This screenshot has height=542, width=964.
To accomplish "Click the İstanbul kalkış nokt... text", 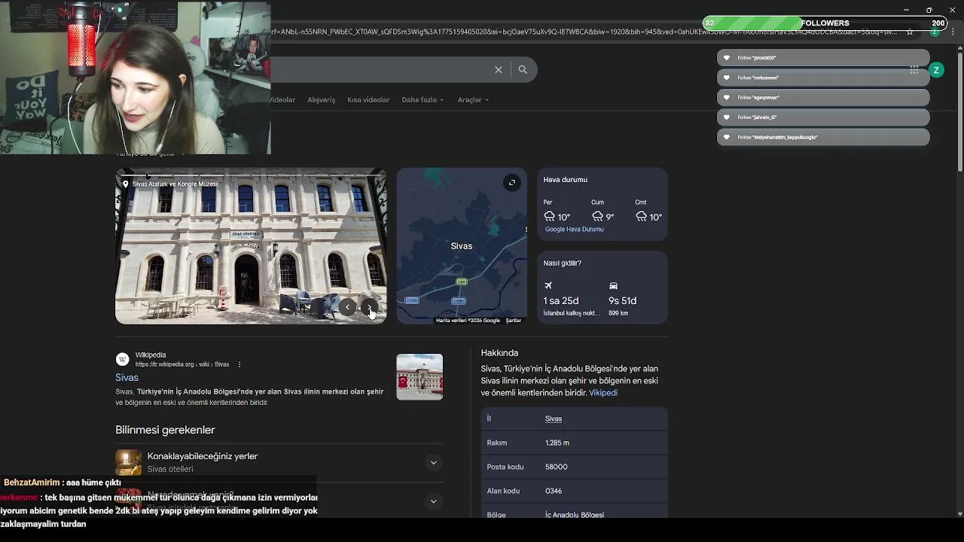I will tap(572, 313).
